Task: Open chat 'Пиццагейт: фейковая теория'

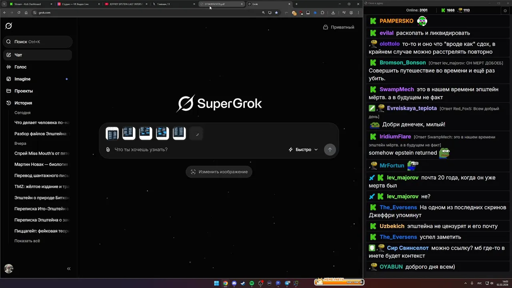Action: pyautogui.click(x=42, y=231)
